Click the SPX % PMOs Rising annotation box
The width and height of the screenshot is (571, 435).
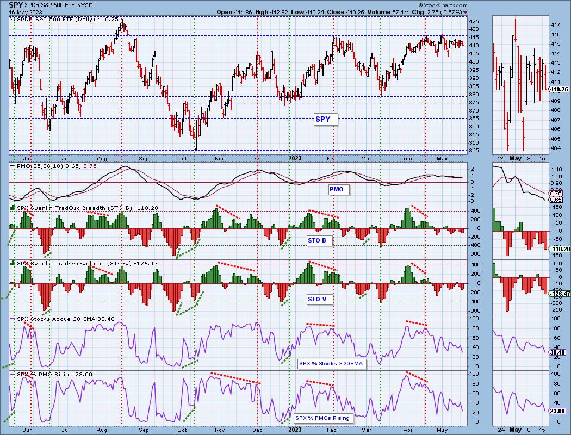click(322, 418)
